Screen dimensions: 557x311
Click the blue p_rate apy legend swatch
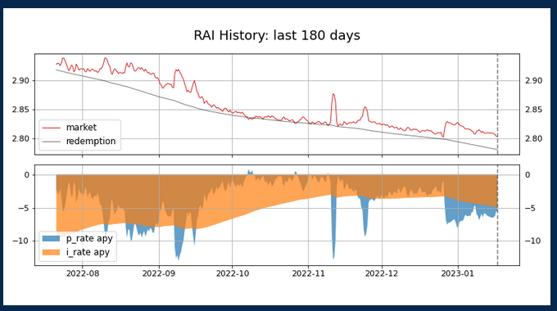(51, 238)
